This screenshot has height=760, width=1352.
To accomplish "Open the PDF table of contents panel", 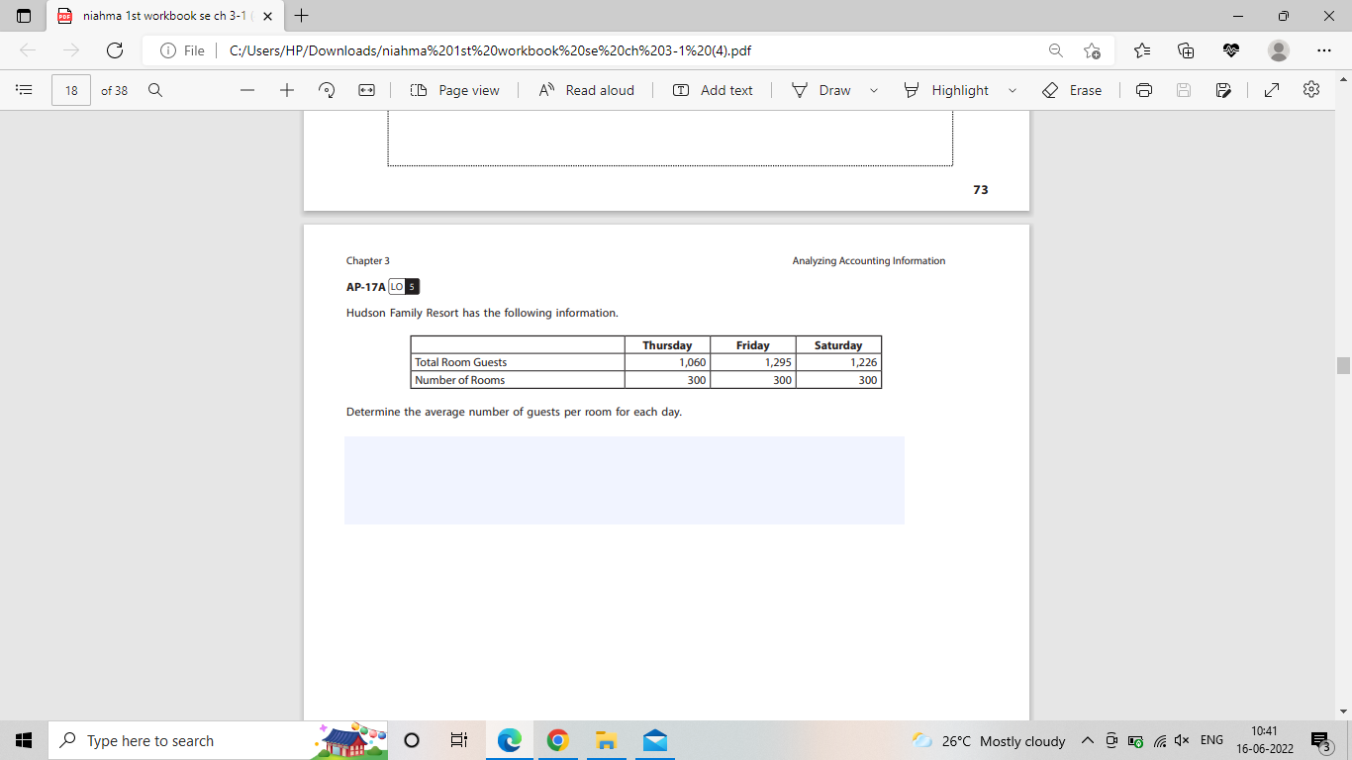I will click(24, 90).
